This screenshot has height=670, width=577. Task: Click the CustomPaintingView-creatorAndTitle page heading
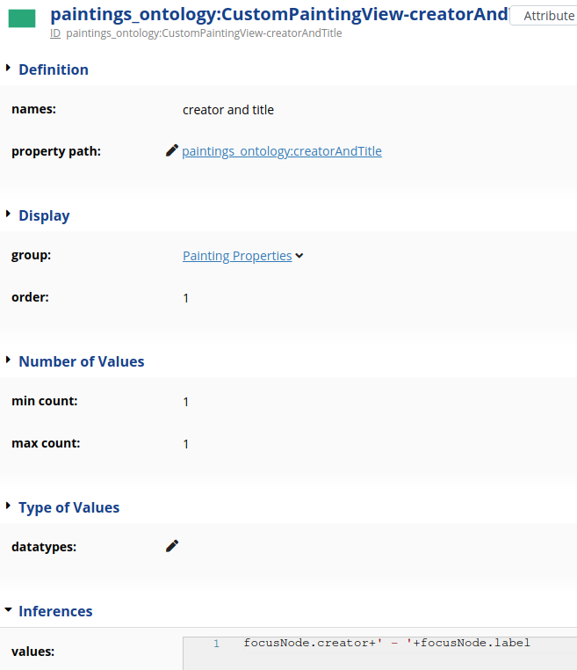tap(279, 14)
